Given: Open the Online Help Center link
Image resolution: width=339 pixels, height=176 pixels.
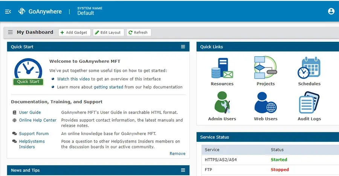Looking at the screenshot, I should coord(38,120).
